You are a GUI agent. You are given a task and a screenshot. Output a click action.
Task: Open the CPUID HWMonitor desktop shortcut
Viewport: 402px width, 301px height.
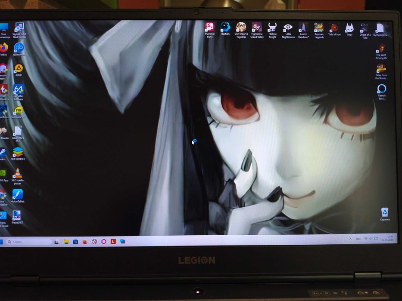[x=4, y=92]
